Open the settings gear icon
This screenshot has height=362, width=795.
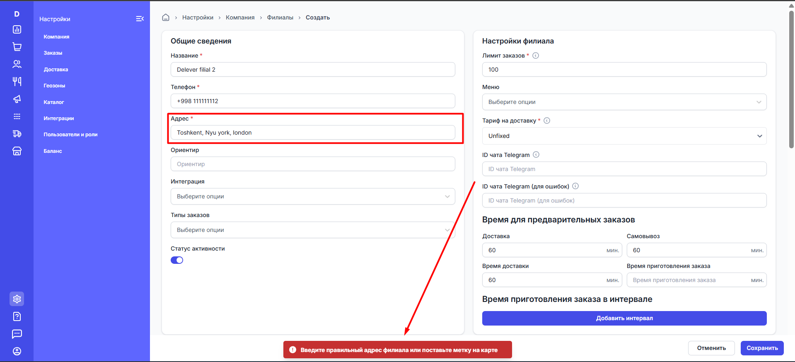pyautogui.click(x=17, y=299)
